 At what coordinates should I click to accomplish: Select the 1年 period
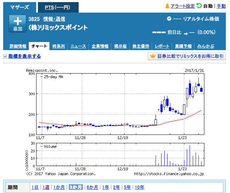[x=105, y=187]
